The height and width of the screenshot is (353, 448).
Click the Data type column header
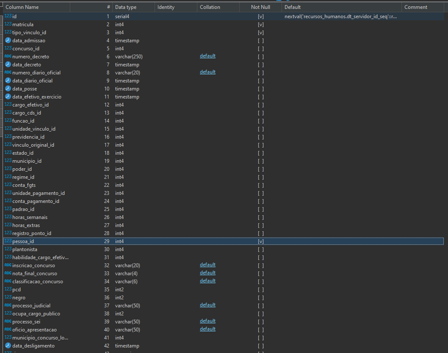click(x=133, y=7)
